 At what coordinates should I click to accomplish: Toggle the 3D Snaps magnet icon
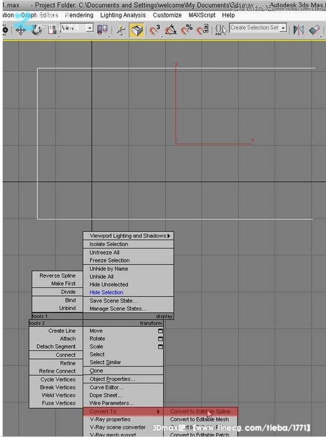point(155,30)
